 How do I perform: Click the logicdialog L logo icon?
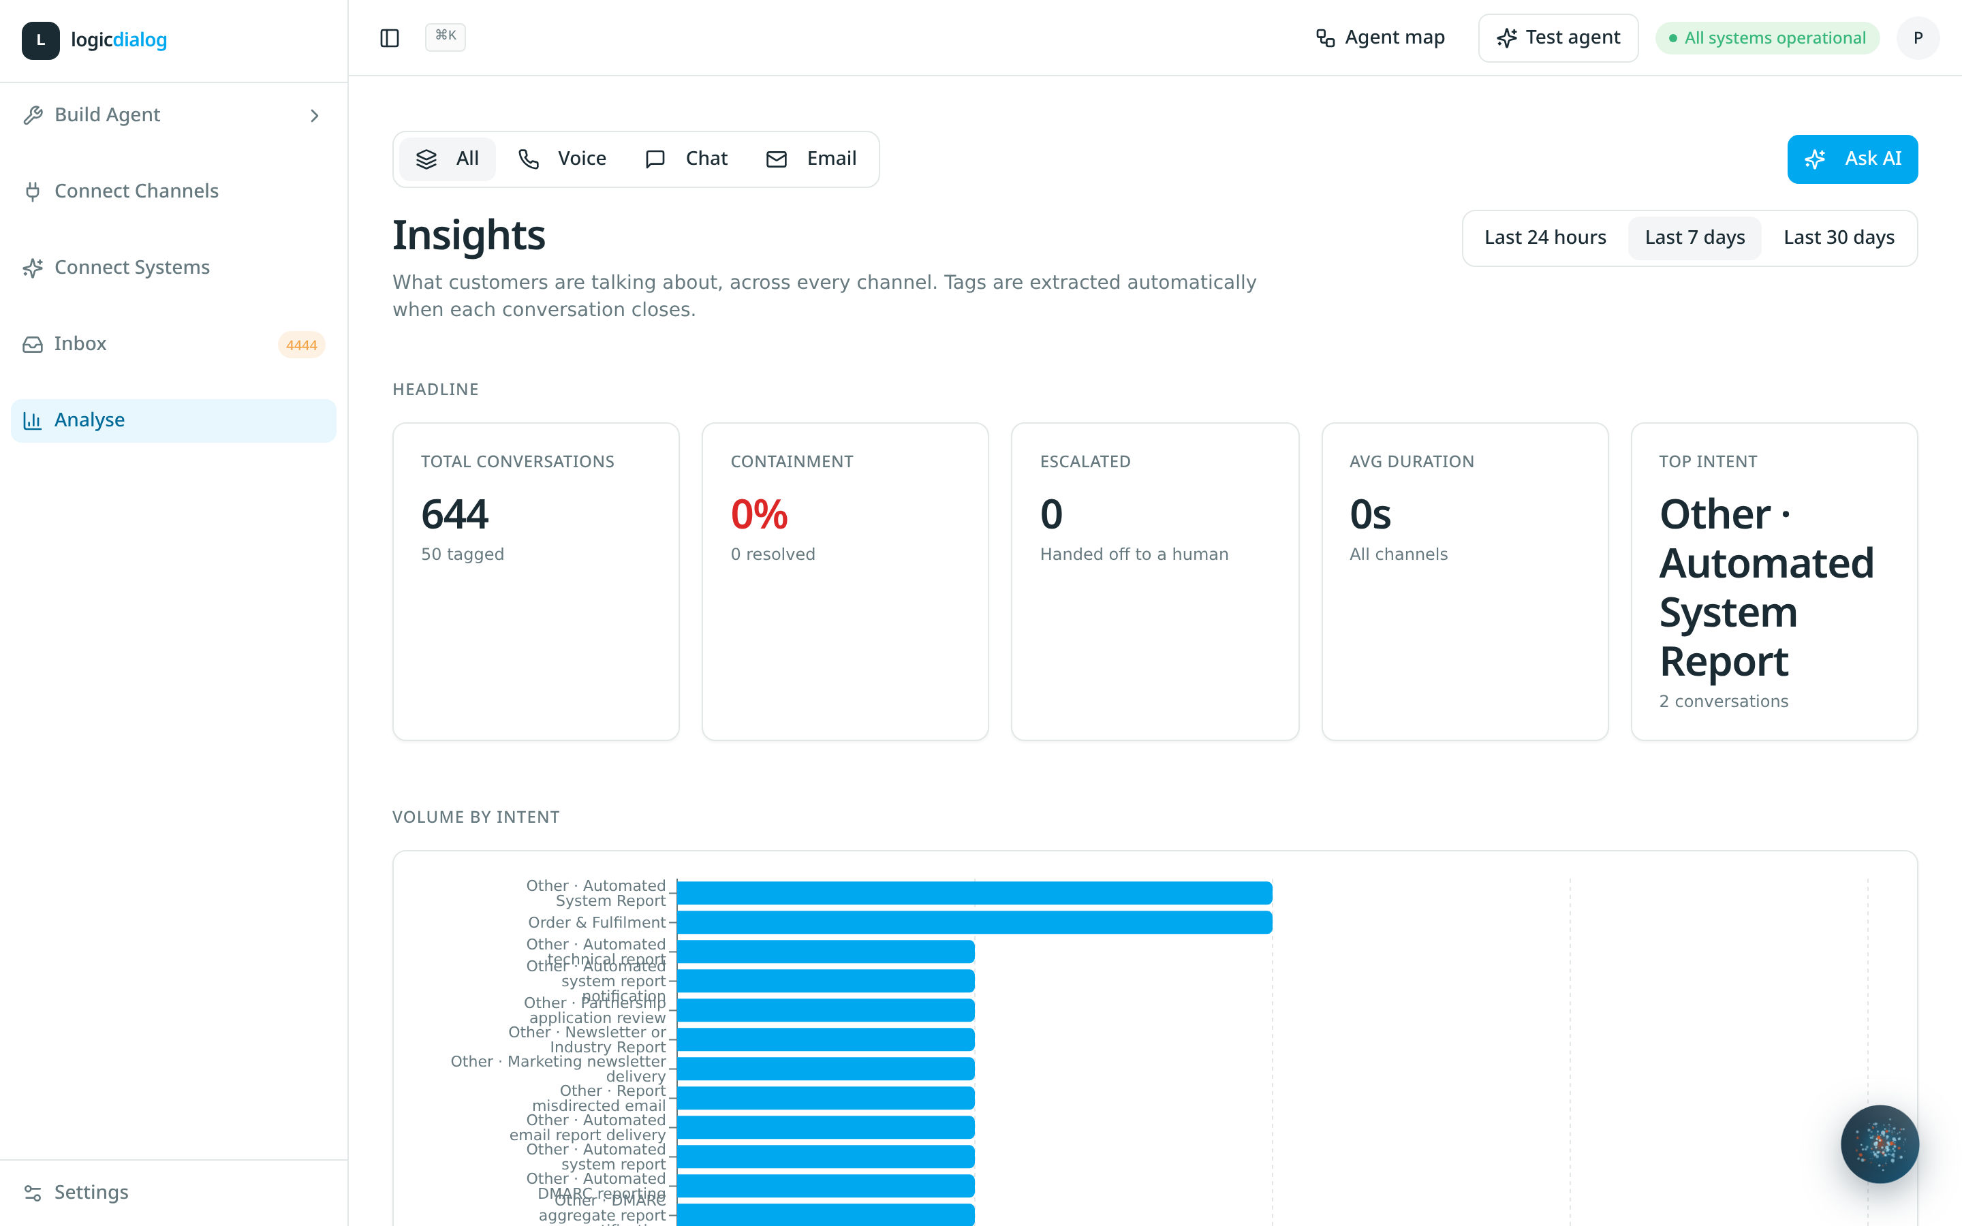tap(41, 40)
